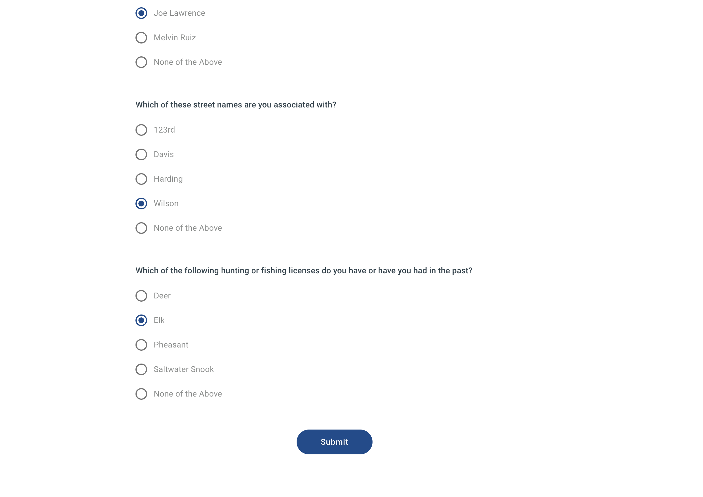
Task: Click the Wilson street radio button
Action: (141, 204)
